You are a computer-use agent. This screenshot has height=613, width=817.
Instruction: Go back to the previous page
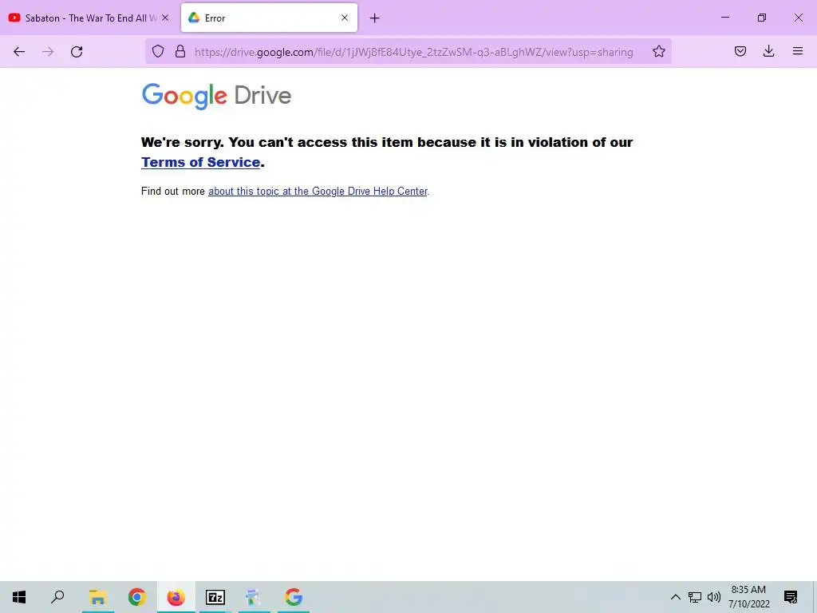click(x=19, y=52)
